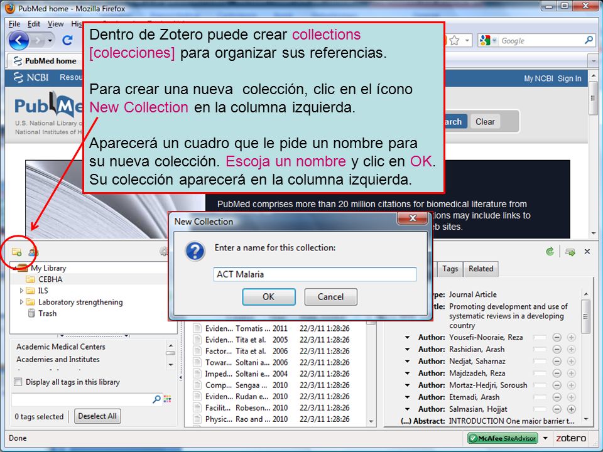Sync Zotero with the green refresh icon
603x452 pixels.
(550, 251)
